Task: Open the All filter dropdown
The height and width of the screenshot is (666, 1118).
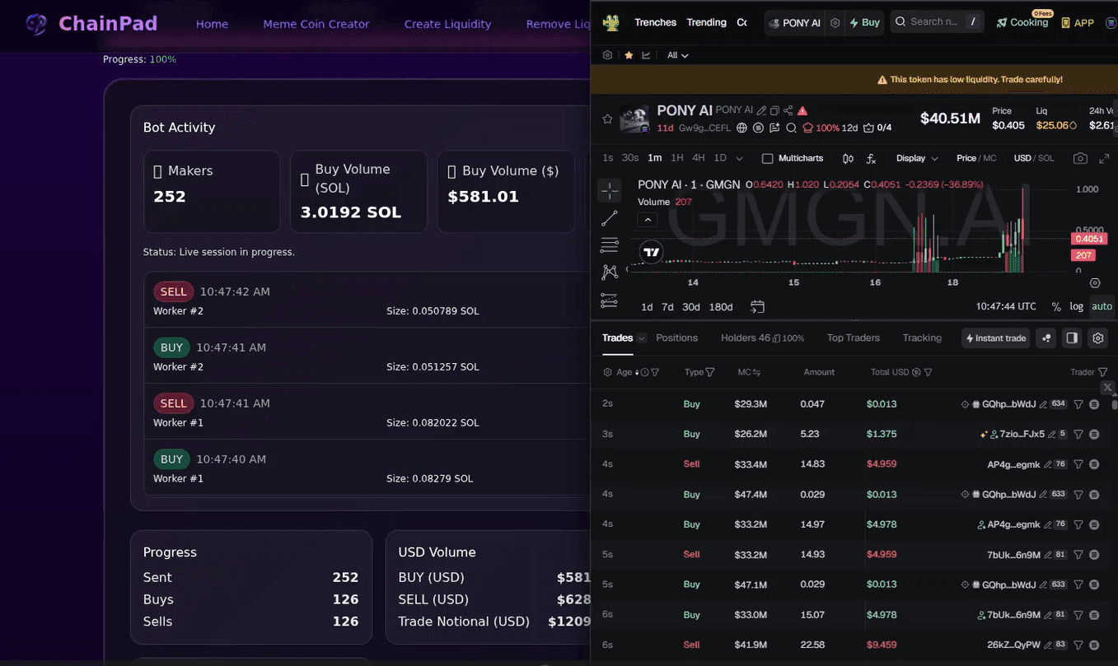Action: 677,55
